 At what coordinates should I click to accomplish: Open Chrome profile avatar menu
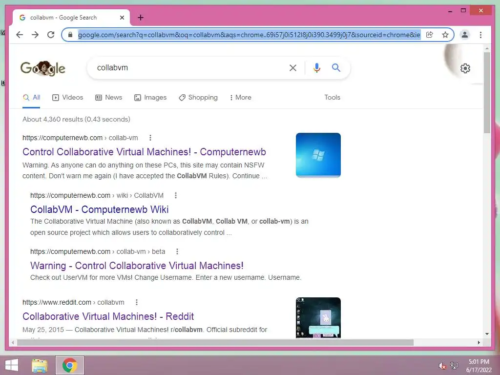click(x=465, y=35)
